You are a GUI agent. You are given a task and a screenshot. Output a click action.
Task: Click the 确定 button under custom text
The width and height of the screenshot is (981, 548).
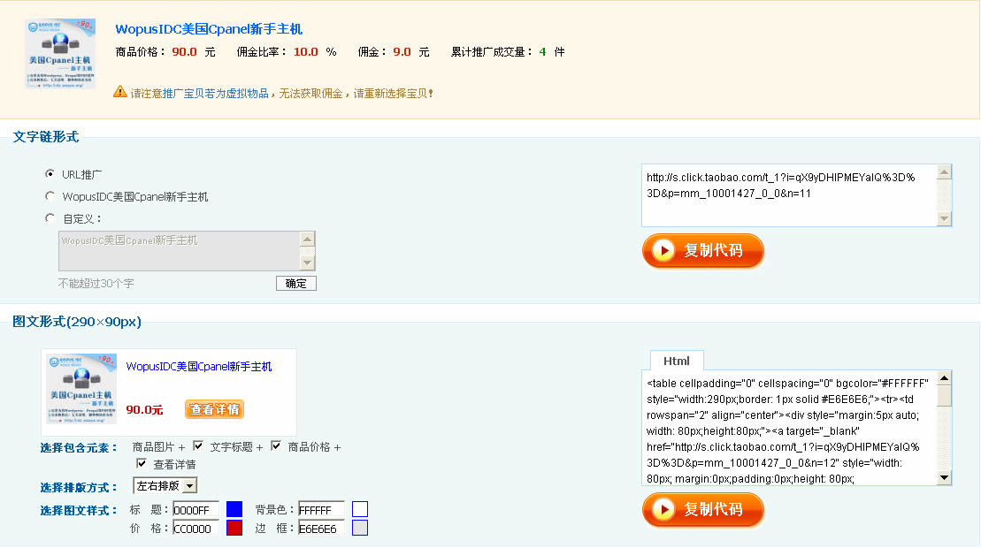pyautogui.click(x=295, y=284)
